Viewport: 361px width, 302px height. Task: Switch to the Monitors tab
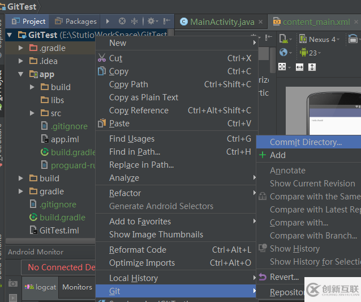(x=77, y=287)
